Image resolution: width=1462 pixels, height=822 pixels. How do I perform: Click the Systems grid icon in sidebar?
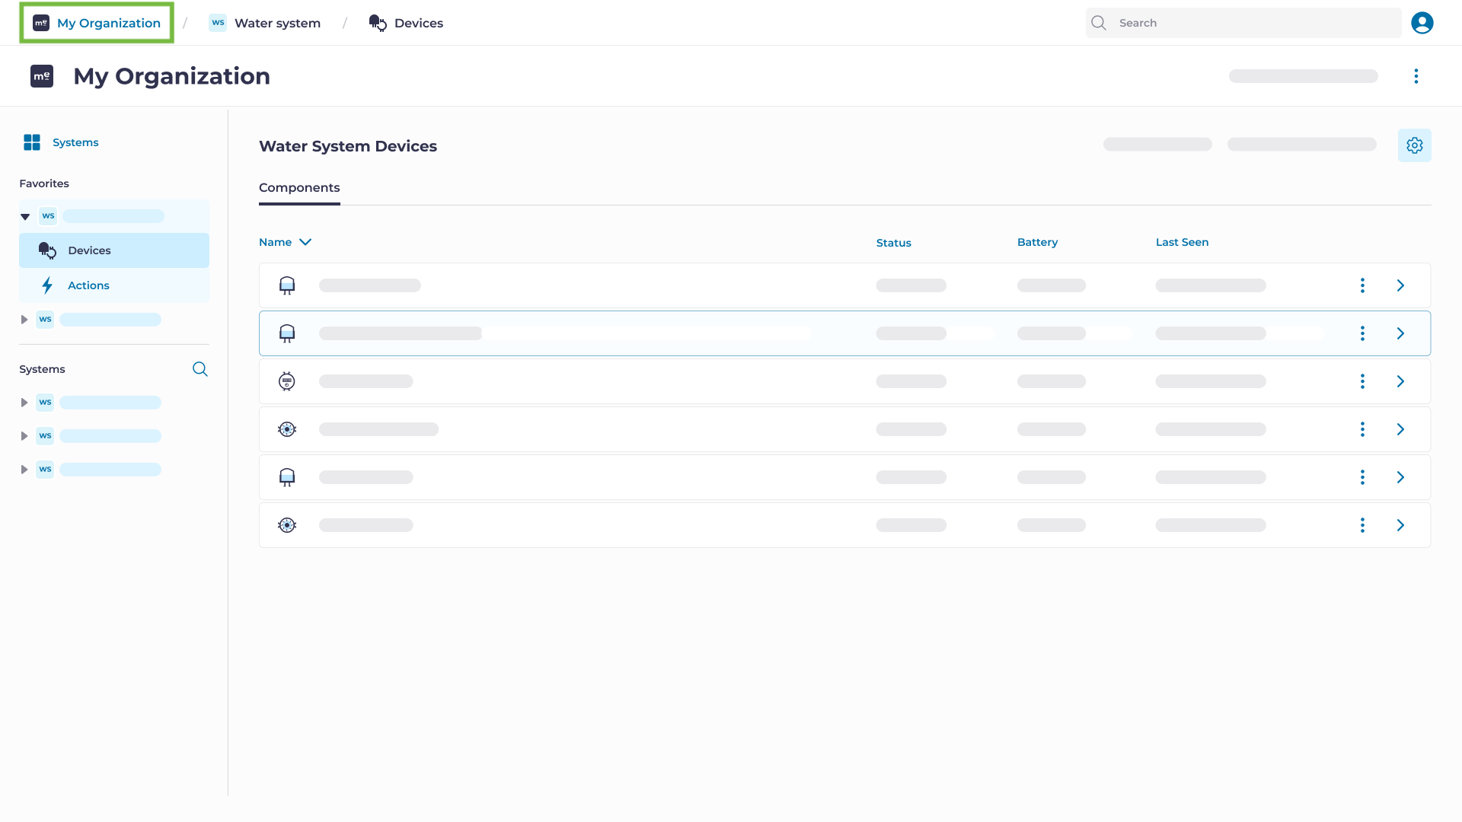[32, 142]
